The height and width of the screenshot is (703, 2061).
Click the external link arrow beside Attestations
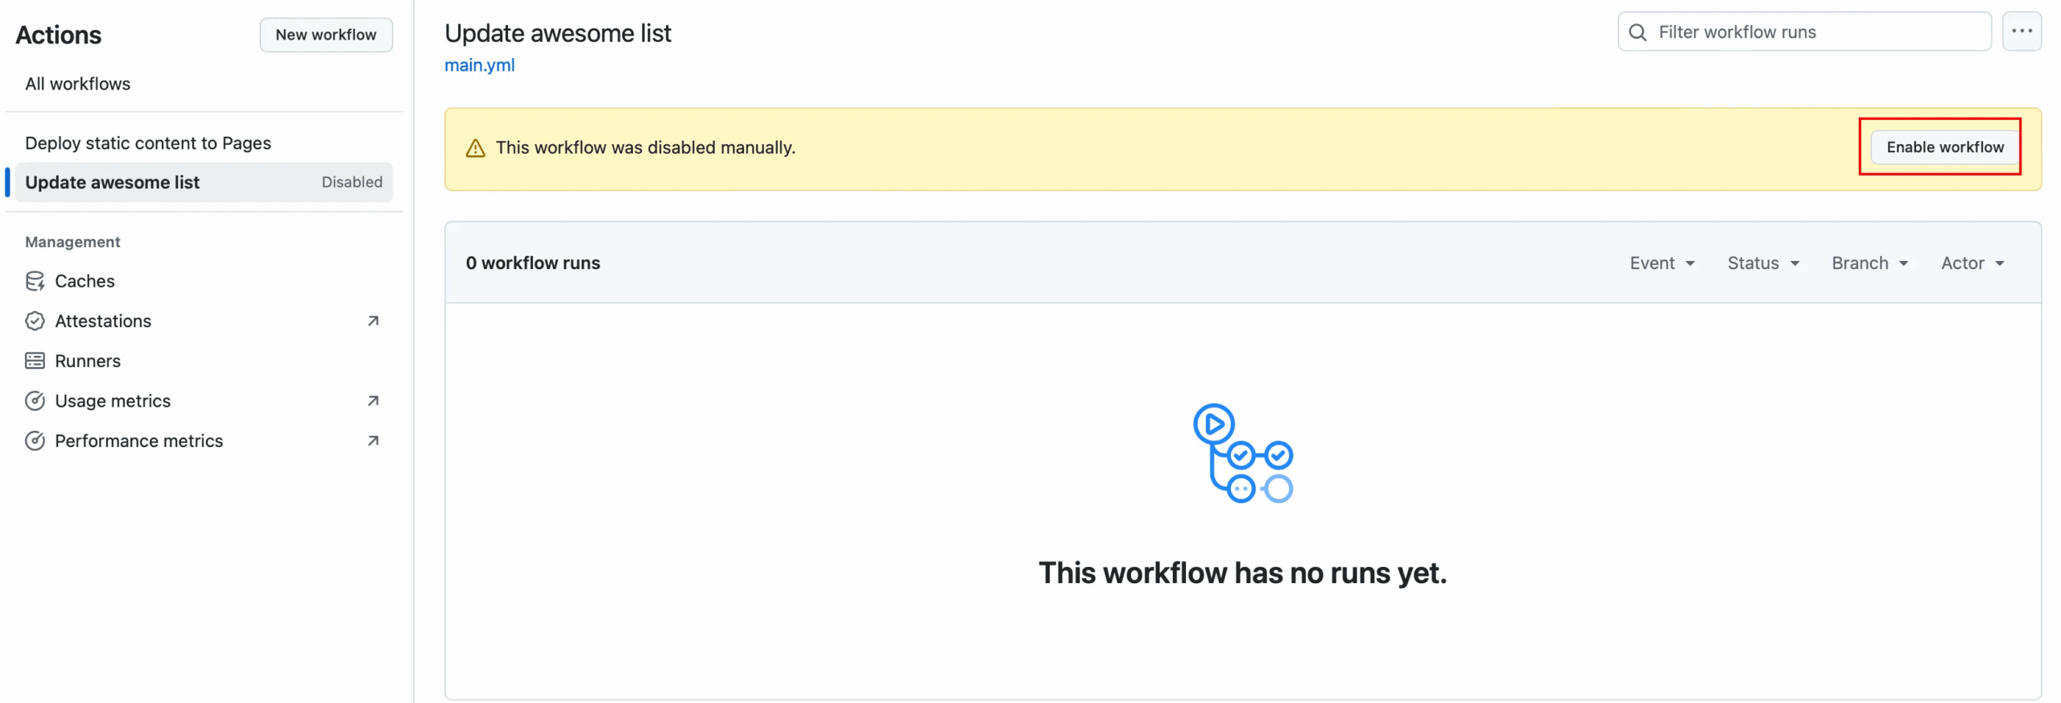point(373,321)
